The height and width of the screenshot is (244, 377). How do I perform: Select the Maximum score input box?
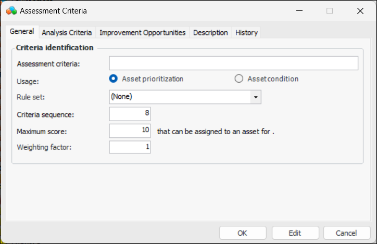pos(130,131)
